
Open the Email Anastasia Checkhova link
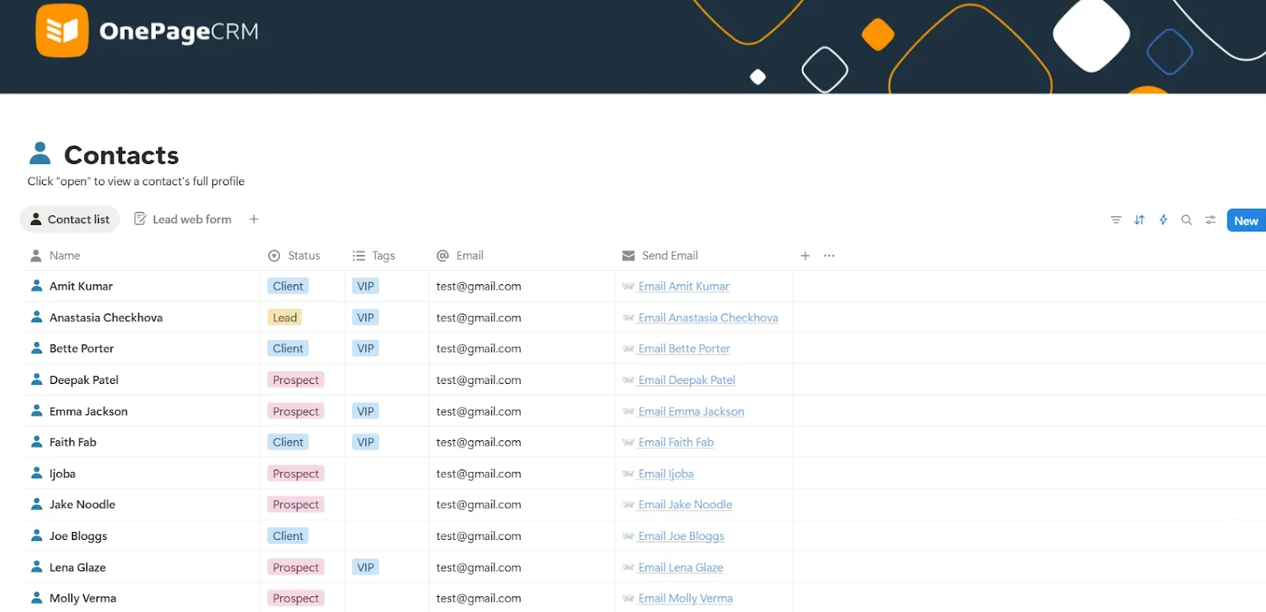pyautogui.click(x=708, y=317)
